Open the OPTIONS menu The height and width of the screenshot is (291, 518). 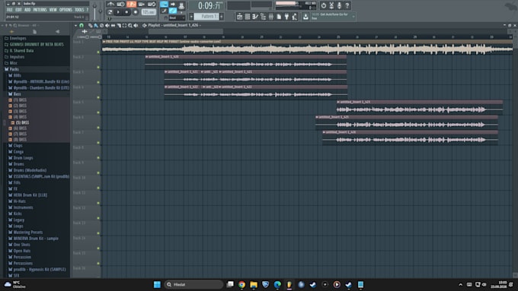[x=66, y=10]
